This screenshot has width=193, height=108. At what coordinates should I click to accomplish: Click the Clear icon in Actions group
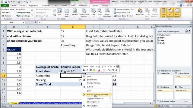(x=93, y=11)
